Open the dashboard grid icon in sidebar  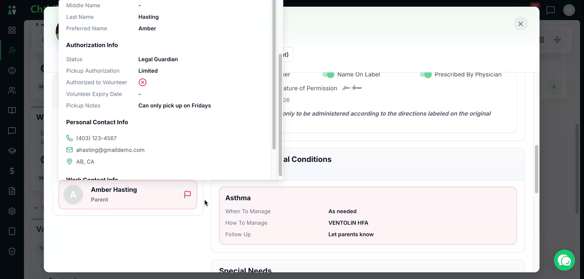point(12,30)
